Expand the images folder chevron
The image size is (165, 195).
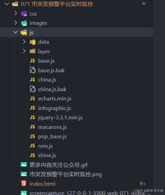15,23
